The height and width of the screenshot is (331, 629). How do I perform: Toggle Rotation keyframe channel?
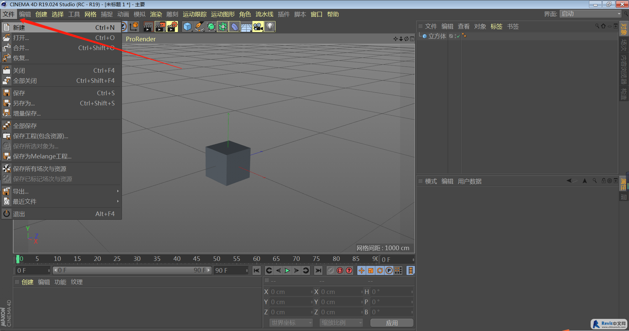380,270
